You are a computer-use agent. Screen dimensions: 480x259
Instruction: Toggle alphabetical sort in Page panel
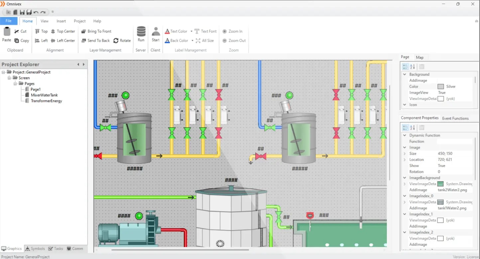[413, 66]
